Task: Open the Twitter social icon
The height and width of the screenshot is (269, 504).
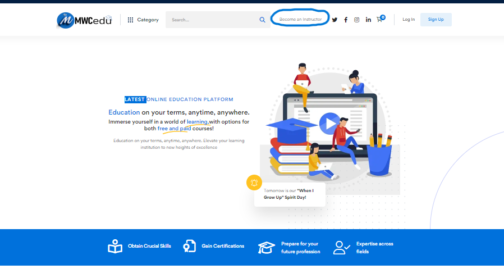Action: point(335,20)
